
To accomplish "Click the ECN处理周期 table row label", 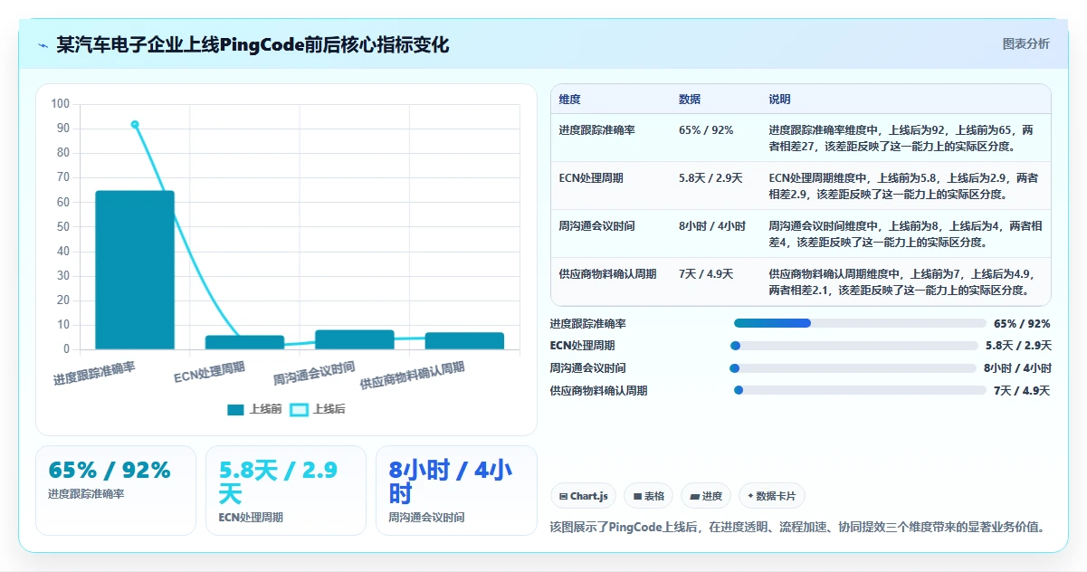I will click(x=591, y=178).
